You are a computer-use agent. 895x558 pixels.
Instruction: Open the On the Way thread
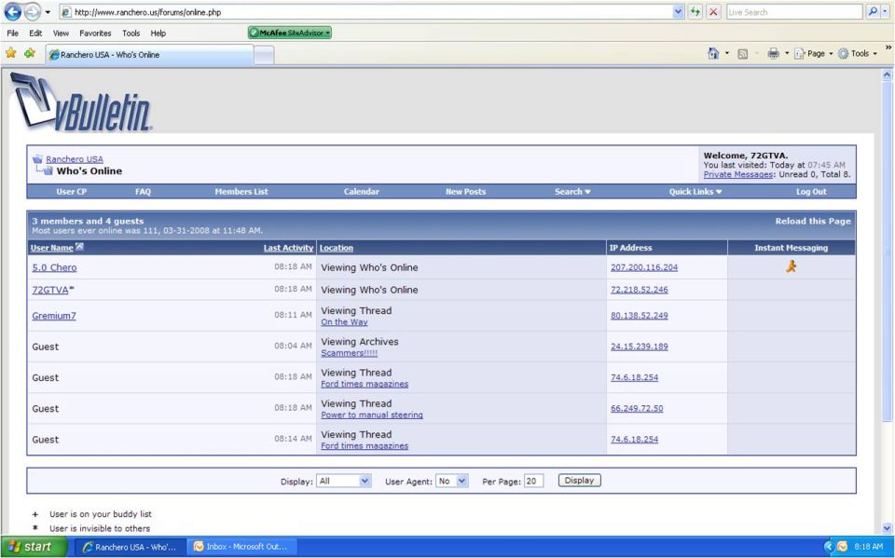(x=344, y=321)
